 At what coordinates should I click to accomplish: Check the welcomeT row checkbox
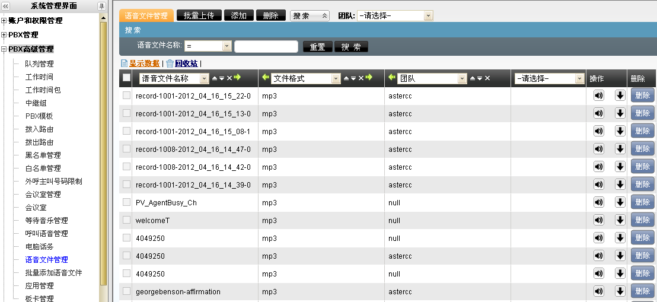(126, 220)
